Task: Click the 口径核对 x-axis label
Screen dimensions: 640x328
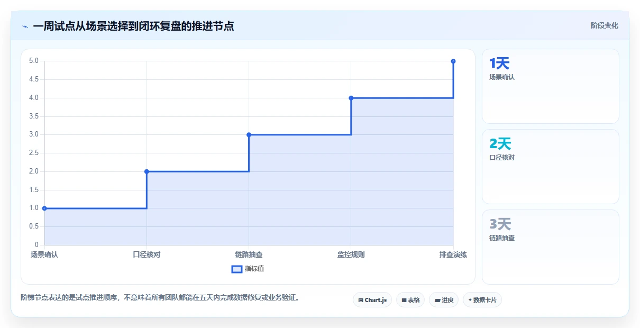Action: click(147, 254)
